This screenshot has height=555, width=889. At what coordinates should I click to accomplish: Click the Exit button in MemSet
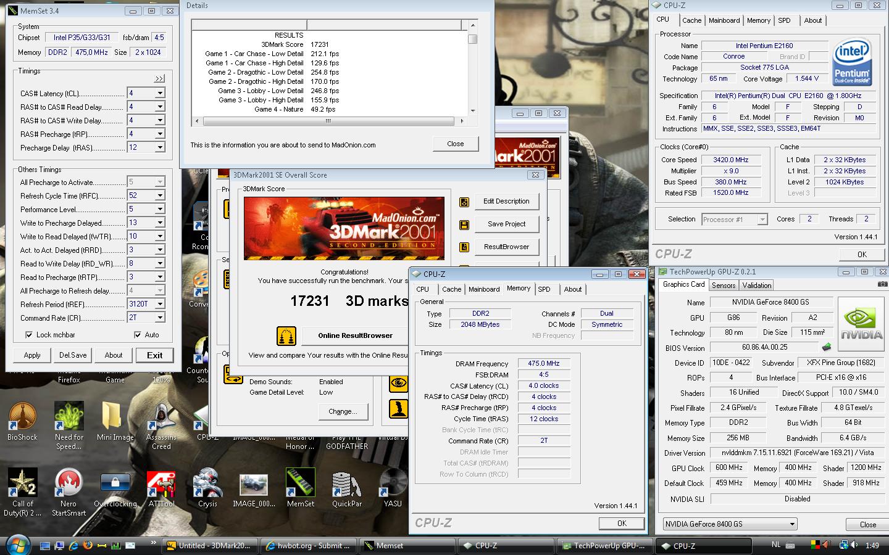click(x=155, y=355)
